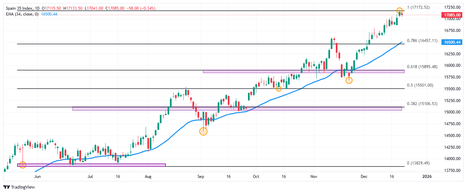Click the EMA (34, close, 0) legend label
The width and height of the screenshot is (467, 193).
[22, 14]
